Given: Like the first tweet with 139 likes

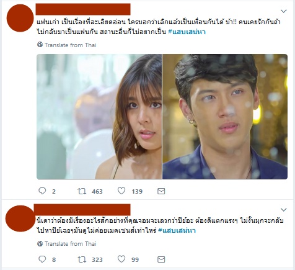Looking at the screenshot, I should 121,191.
